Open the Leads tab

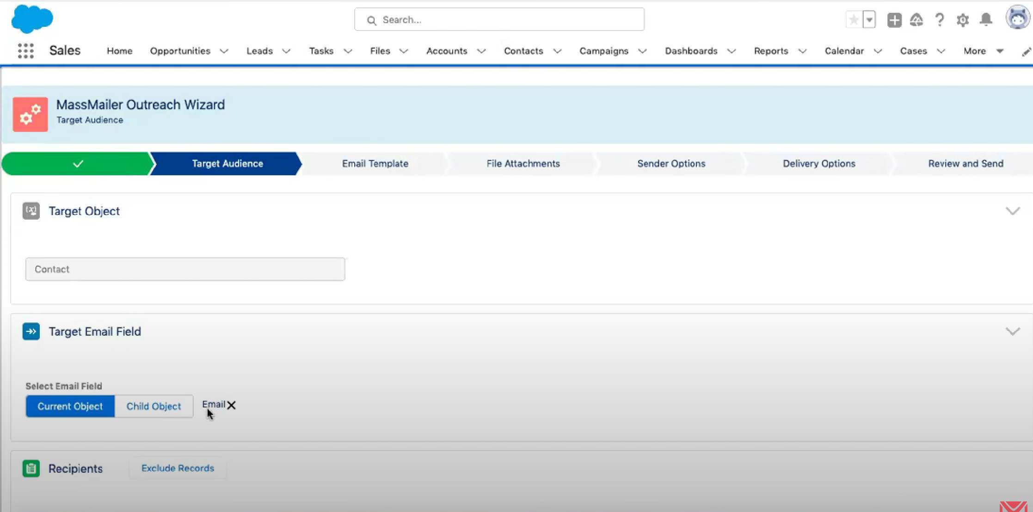259,51
